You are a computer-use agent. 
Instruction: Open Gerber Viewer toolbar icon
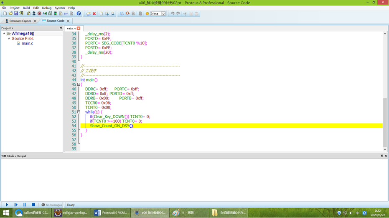click(50, 14)
